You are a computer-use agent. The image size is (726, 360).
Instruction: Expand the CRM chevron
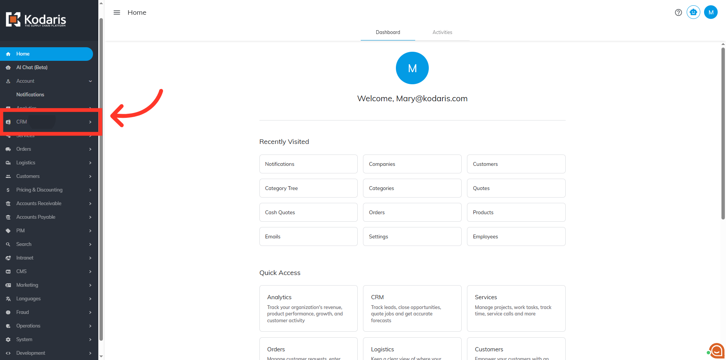(x=90, y=122)
